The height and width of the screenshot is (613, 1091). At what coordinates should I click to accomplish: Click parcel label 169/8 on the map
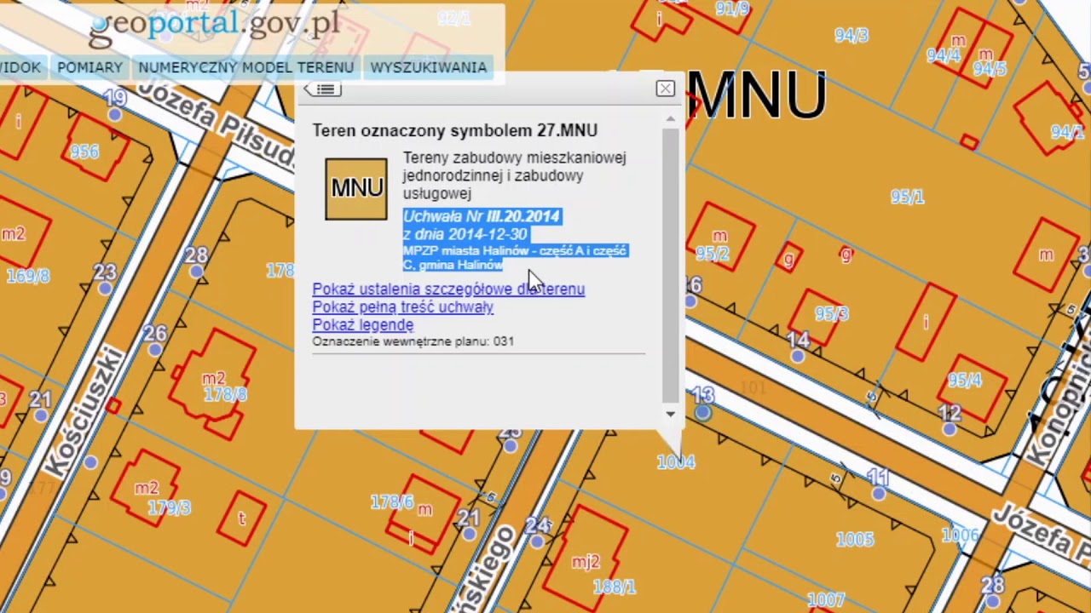click(28, 276)
